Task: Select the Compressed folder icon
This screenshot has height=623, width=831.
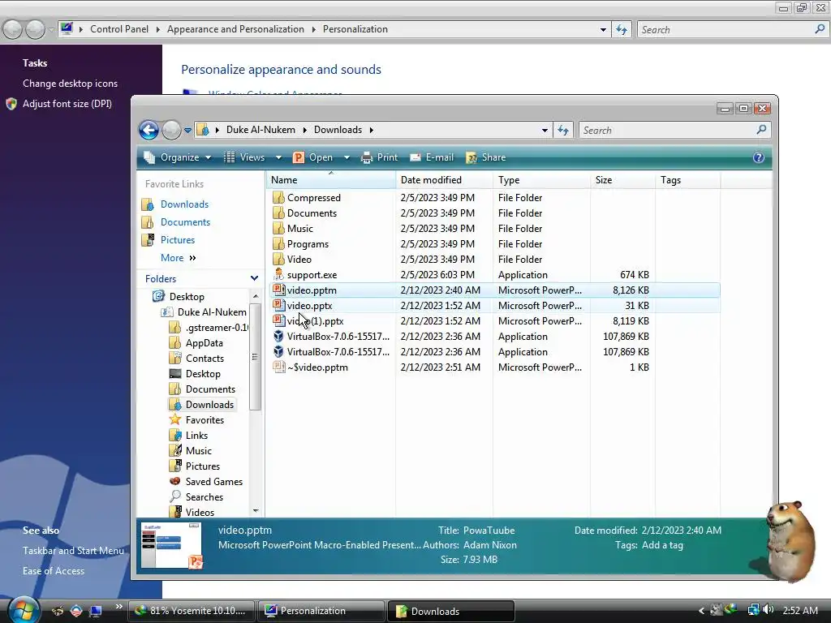Action: [278, 198]
